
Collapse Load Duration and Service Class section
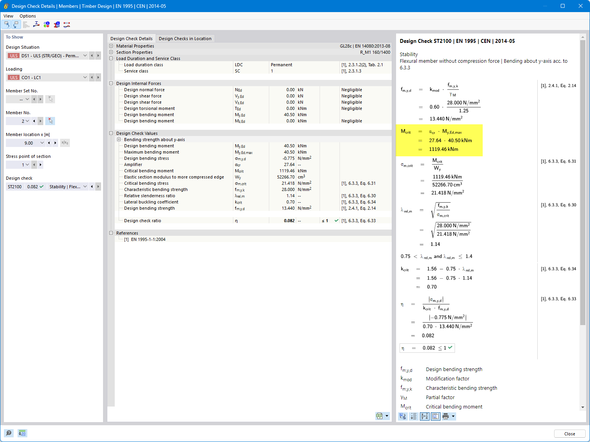coord(111,58)
